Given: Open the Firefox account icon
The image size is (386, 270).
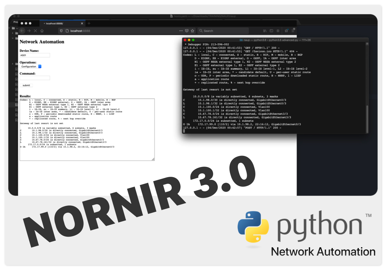Looking at the screenshot, I should click(278, 31).
